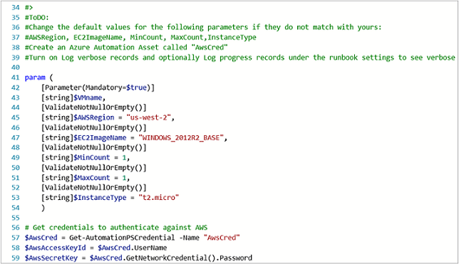
Task: Click the #ToDO: comment line
Action: (37, 18)
